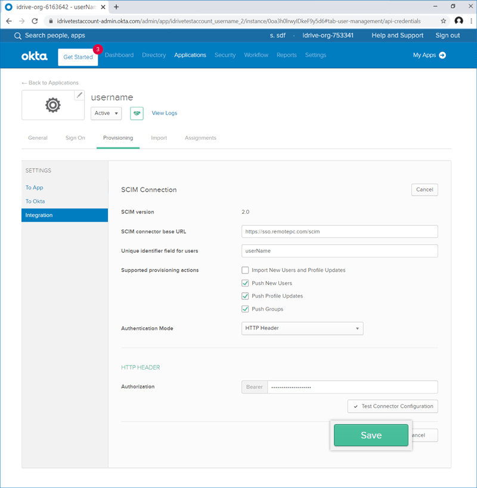The height and width of the screenshot is (488, 477).
Task: Switch to the Assignments tab
Action: click(x=200, y=138)
